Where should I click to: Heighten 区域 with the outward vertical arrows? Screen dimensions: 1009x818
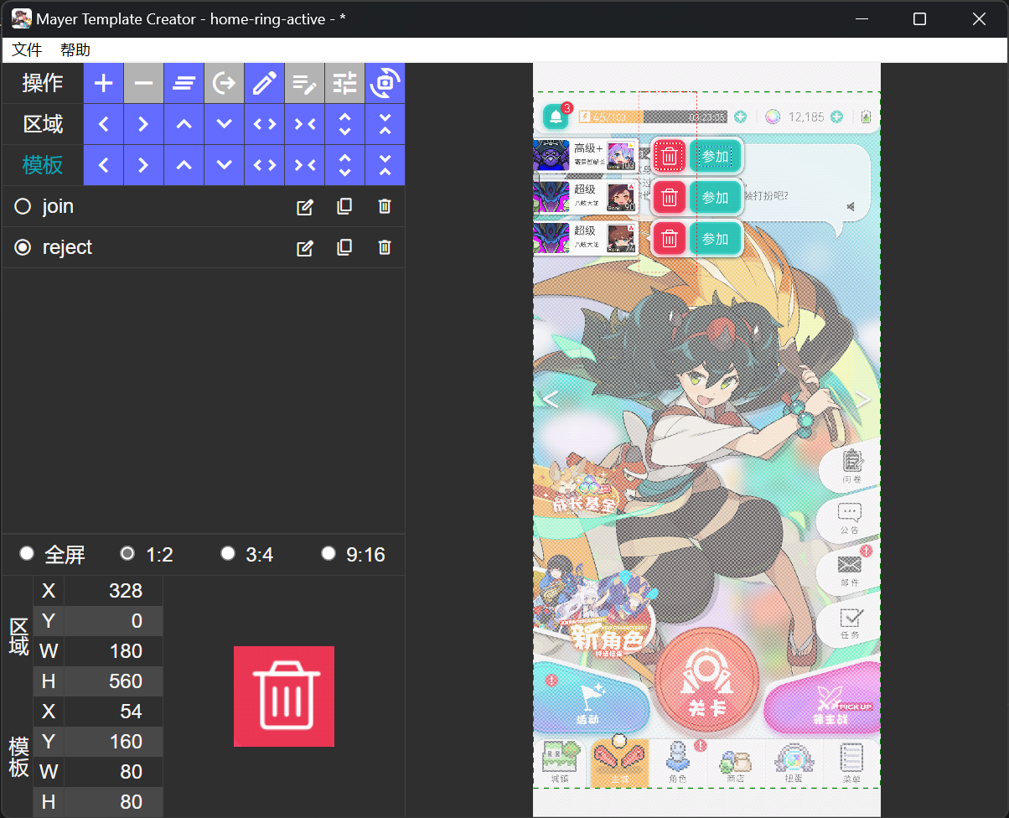pos(345,124)
